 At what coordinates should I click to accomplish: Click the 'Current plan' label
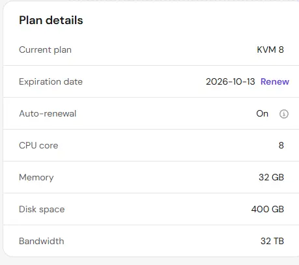pos(45,50)
